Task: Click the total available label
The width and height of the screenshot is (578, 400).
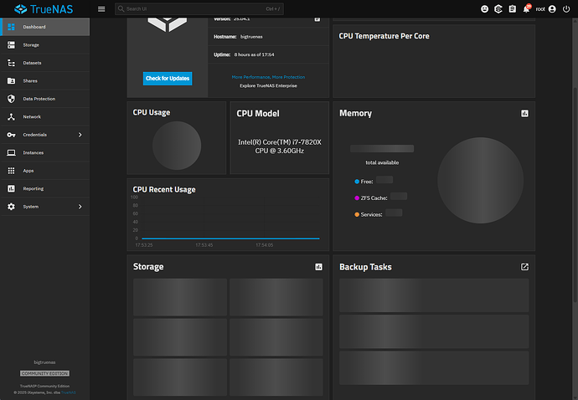Action: pos(382,162)
